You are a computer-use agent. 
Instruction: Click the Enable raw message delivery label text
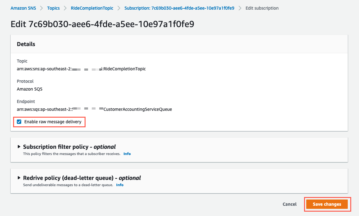[53, 122]
